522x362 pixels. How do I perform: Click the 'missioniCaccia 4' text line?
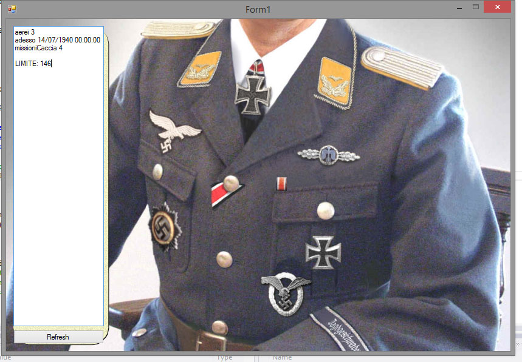pyautogui.click(x=39, y=48)
